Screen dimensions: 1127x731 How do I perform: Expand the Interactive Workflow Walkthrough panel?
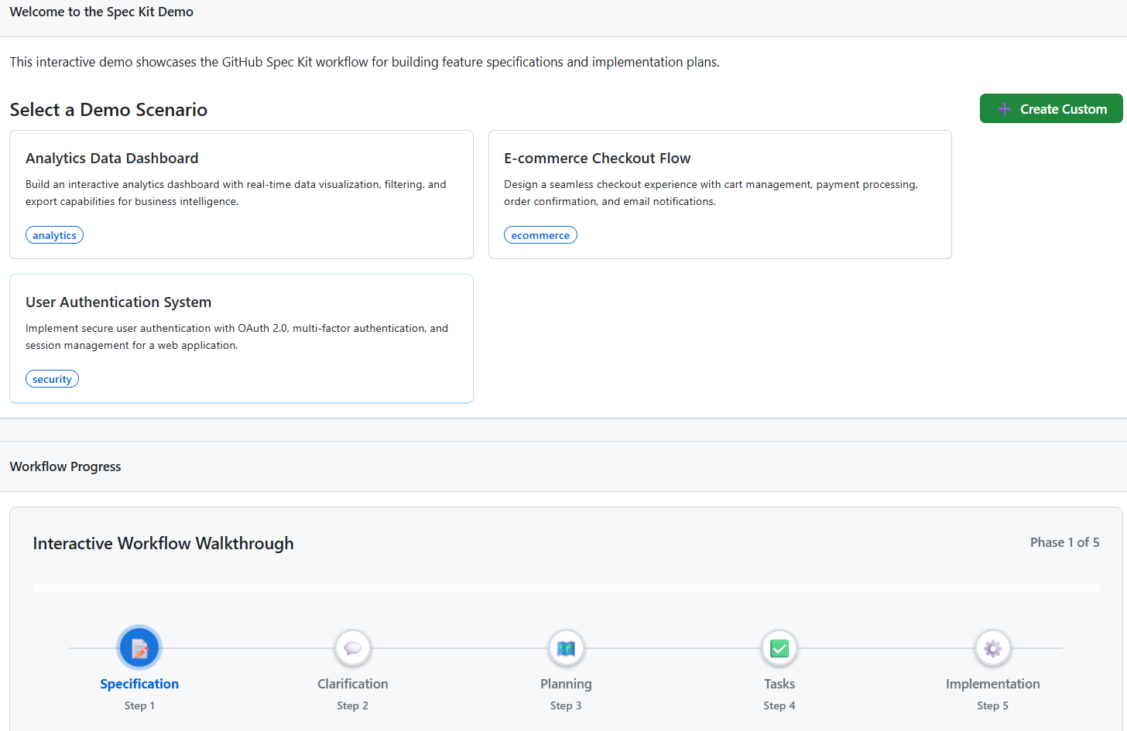(163, 543)
